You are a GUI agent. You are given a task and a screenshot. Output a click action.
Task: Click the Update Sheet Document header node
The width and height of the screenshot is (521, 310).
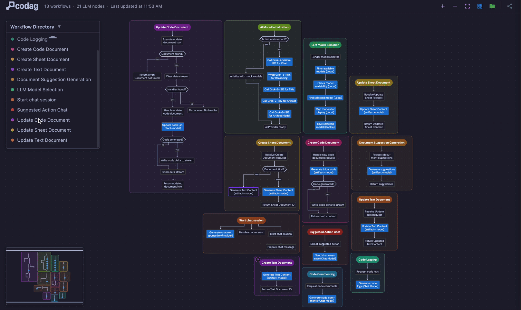click(x=373, y=83)
